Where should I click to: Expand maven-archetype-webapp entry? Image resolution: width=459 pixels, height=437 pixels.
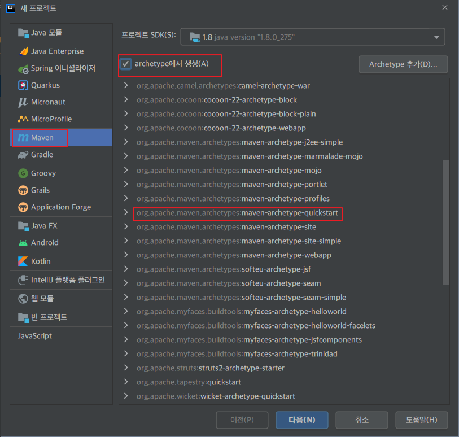(x=126, y=255)
